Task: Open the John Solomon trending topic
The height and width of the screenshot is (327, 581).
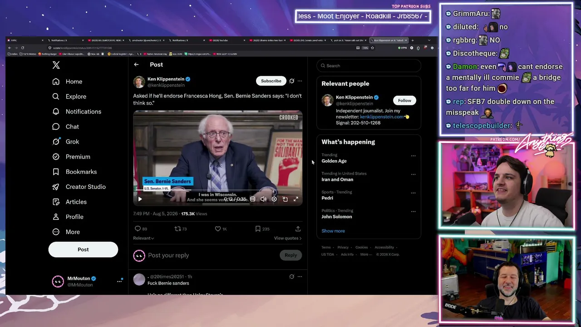Action: click(x=337, y=217)
